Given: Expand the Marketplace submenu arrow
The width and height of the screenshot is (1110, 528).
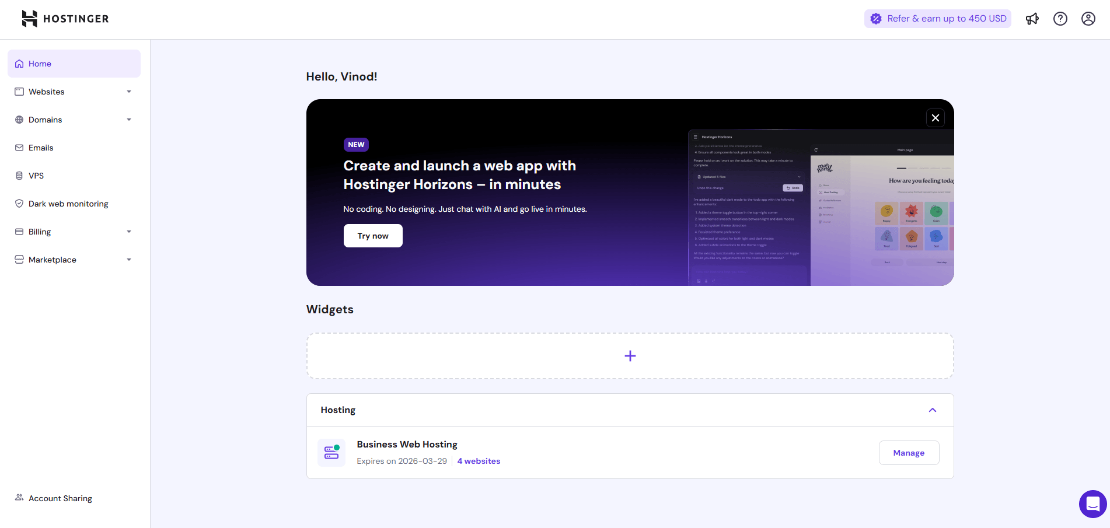Looking at the screenshot, I should 129,260.
